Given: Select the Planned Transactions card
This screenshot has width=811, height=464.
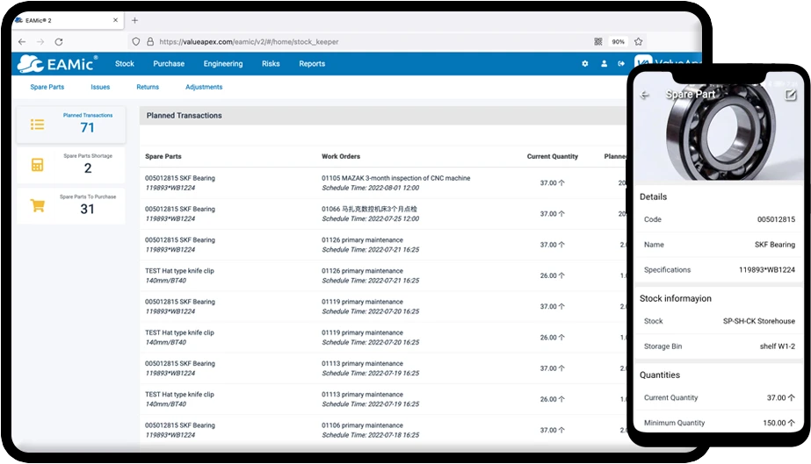Looking at the screenshot, I should (x=71, y=125).
